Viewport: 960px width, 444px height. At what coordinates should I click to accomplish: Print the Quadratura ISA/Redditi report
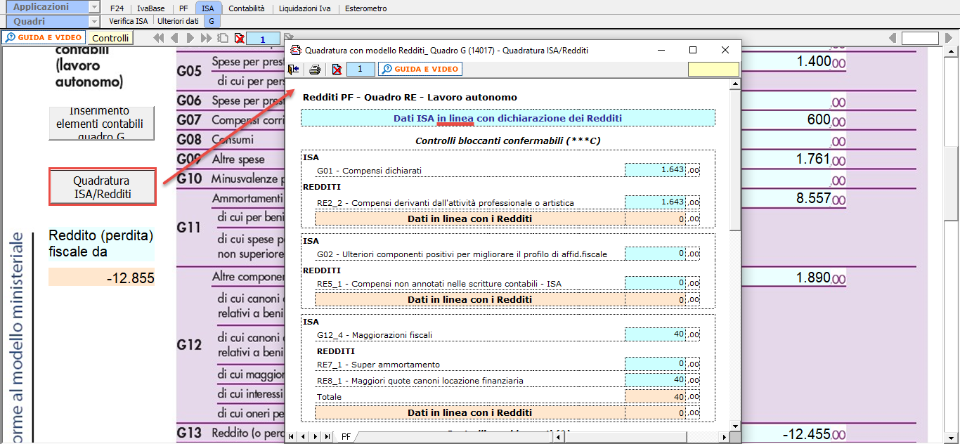(315, 69)
